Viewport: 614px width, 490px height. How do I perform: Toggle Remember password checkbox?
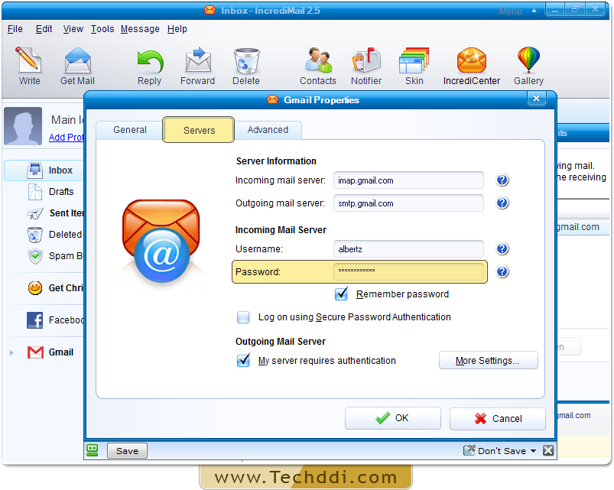[342, 294]
